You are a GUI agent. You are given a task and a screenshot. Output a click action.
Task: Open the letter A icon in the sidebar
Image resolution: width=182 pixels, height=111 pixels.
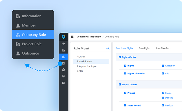(x=63, y=63)
